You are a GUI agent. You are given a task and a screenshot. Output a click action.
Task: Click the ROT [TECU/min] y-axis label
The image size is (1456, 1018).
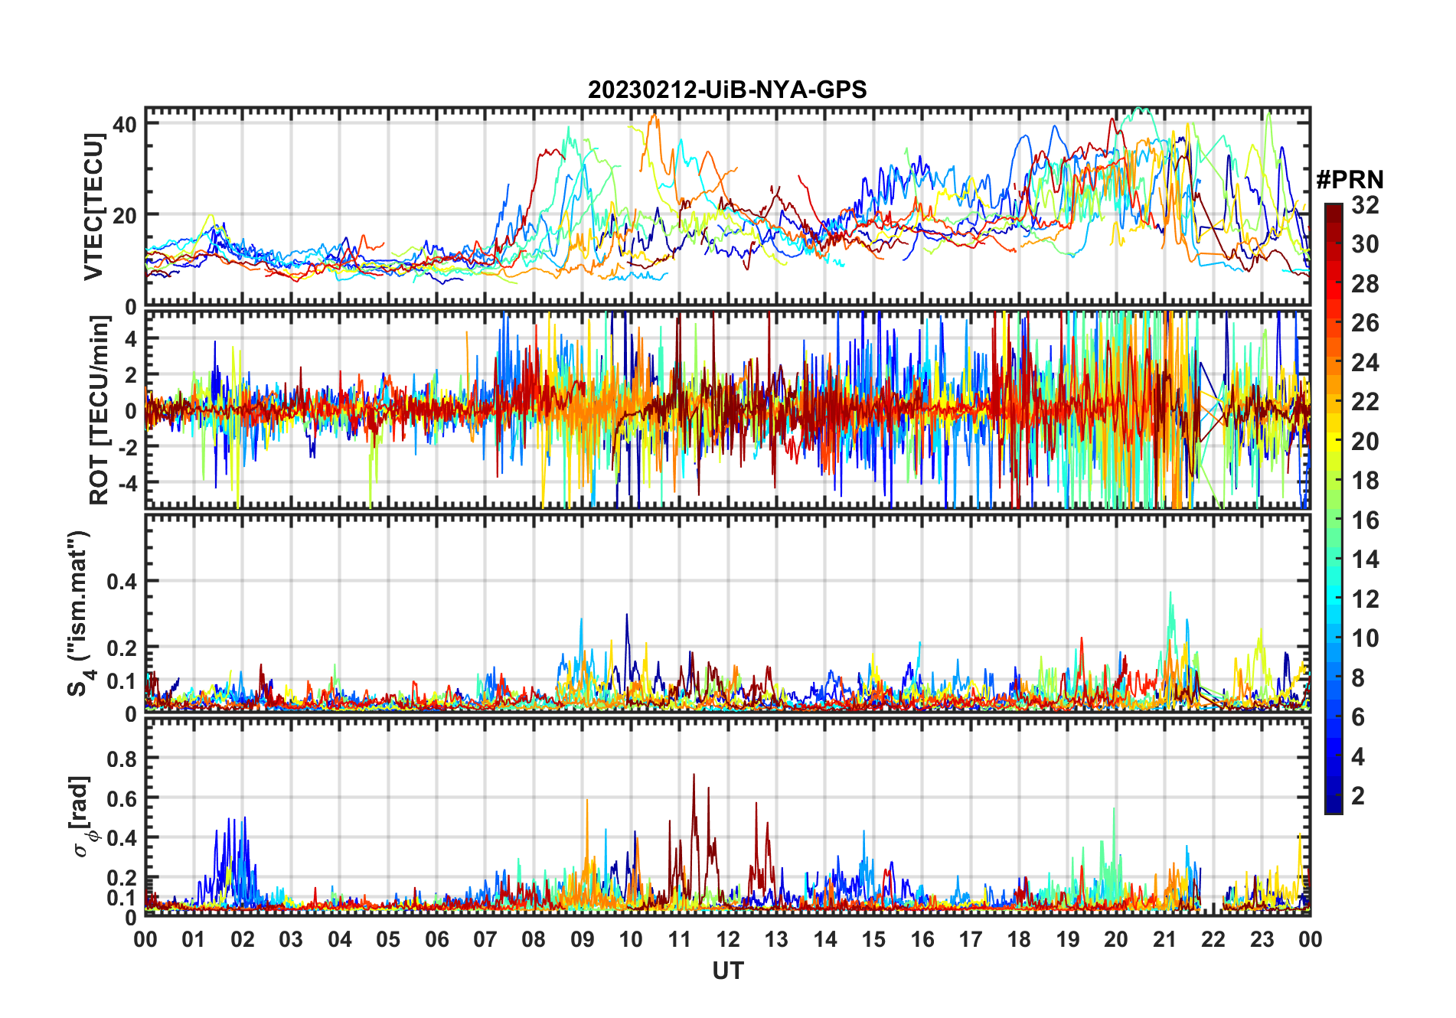[x=99, y=410]
